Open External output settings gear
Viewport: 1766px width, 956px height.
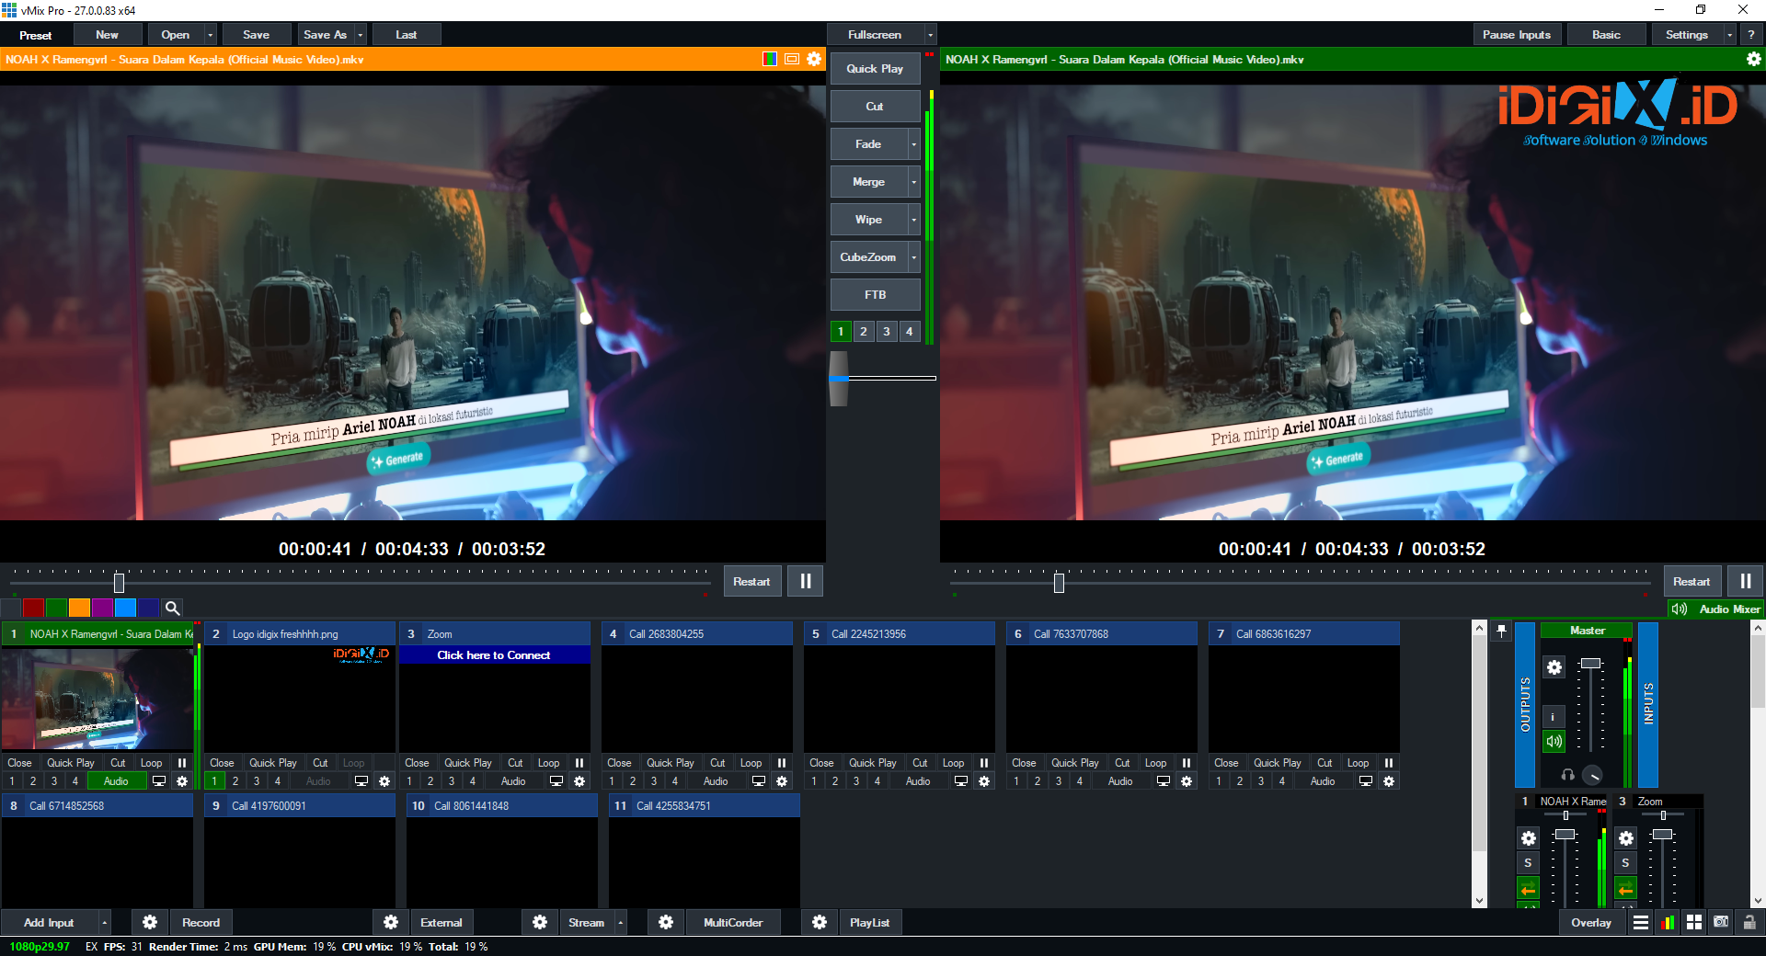tap(391, 922)
